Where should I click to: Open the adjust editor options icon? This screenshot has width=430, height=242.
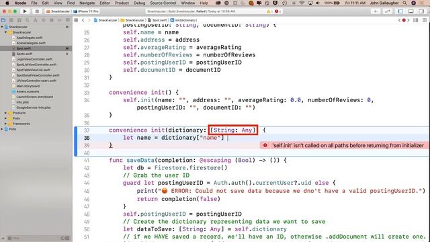click(x=416, y=20)
